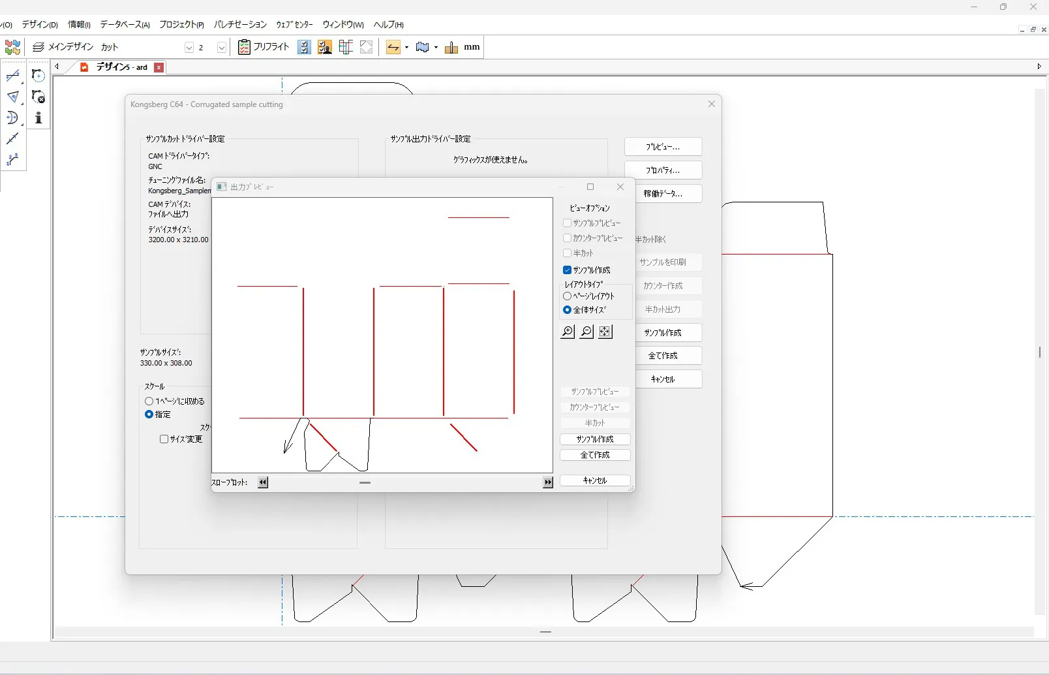Select the ページレイアウト radio button
This screenshot has width=1049, height=675.
click(567, 296)
